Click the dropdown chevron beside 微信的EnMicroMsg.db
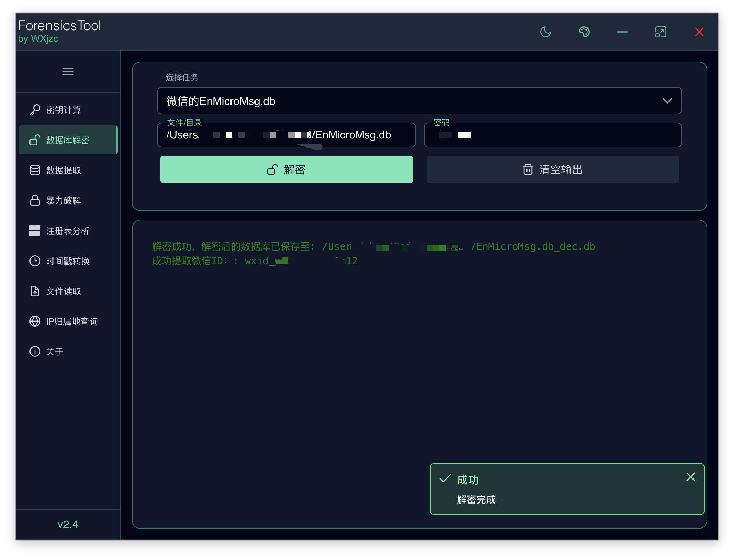734x558 pixels. (667, 101)
